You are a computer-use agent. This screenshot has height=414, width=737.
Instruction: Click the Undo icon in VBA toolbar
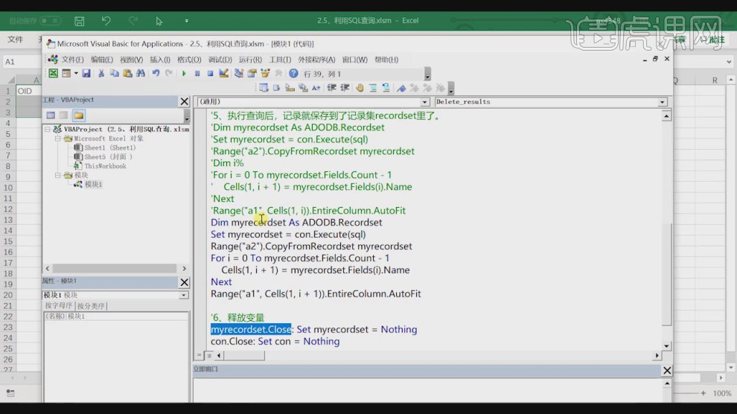tap(156, 74)
